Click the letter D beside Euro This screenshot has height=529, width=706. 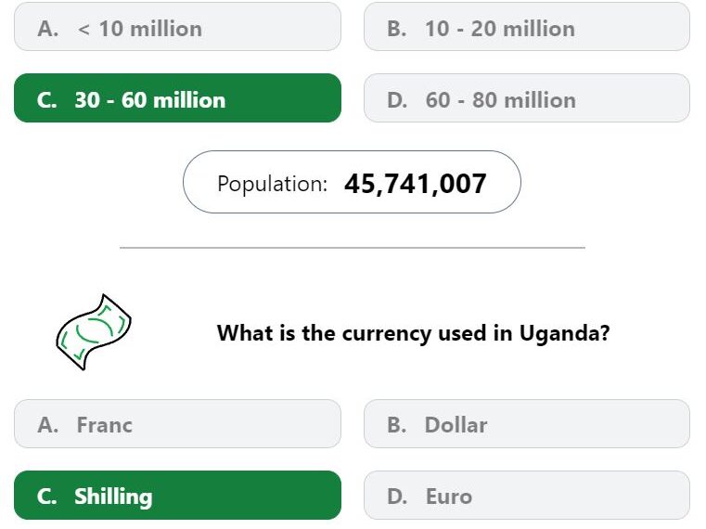click(396, 497)
